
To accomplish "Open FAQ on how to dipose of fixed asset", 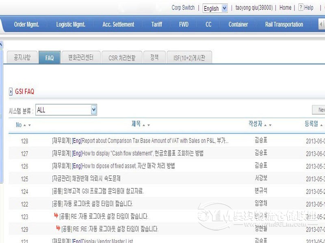I will click(113, 166).
